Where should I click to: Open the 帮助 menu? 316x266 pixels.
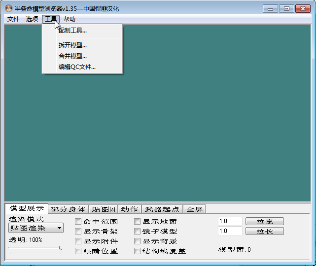click(x=70, y=19)
